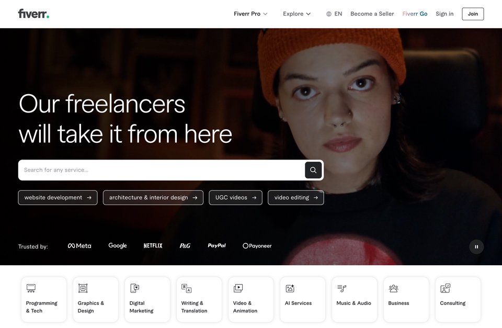Click Sign in
Screen dimensions: 502x328
tap(444, 14)
